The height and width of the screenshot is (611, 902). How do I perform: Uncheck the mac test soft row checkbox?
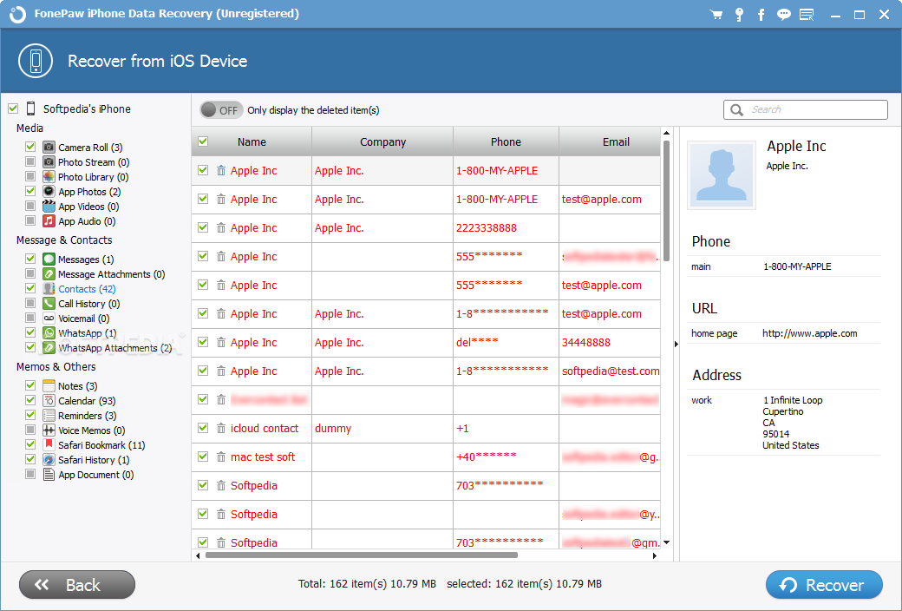click(x=203, y=457)
